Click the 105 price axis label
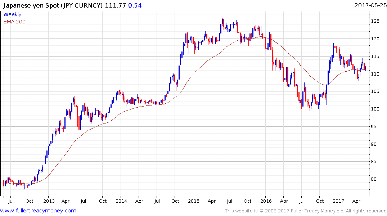The height and width of the screenshot is (216, 387). (x=375, y=91)
